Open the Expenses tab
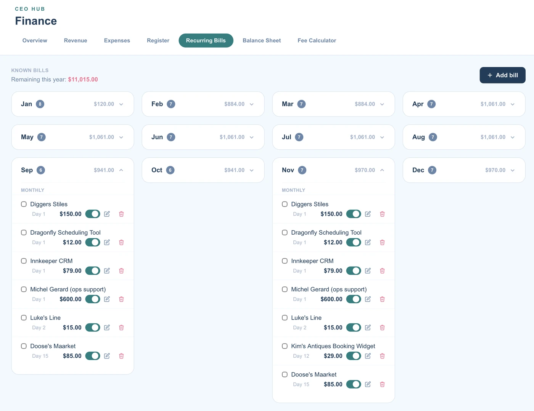This screenshot has height=411, width=534. 117,40
